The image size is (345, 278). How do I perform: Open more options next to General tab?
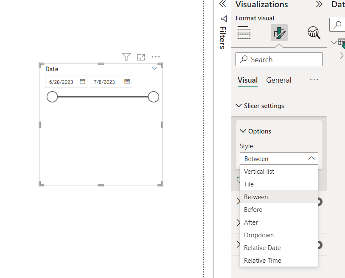click(x=314, y=80)
